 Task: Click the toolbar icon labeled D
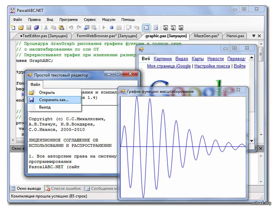click(165, 28)
